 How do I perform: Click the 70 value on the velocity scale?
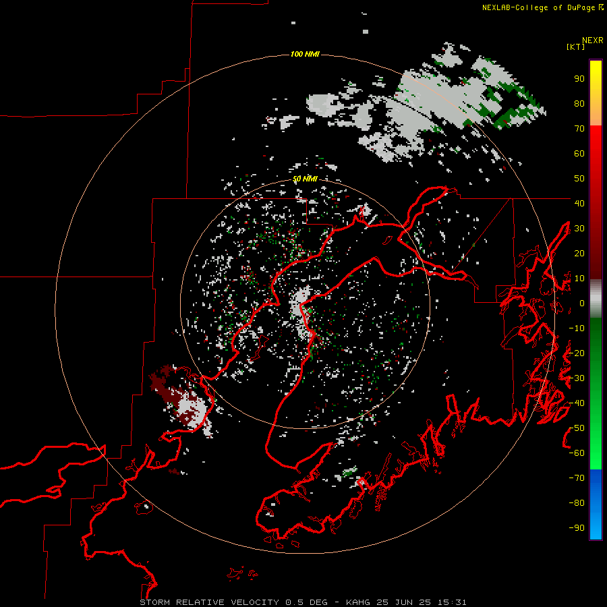click(x=579, y=129)
